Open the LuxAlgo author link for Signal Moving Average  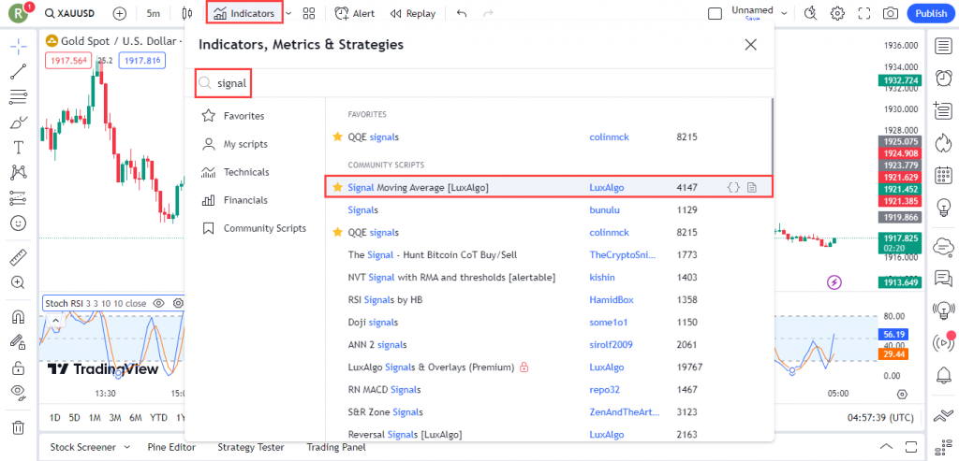point(607,188)
